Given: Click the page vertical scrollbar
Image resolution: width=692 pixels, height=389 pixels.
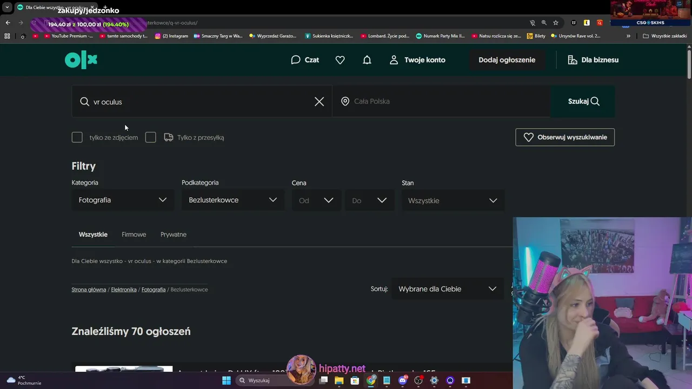Looking at the screenshot, I should pos(689,64).
